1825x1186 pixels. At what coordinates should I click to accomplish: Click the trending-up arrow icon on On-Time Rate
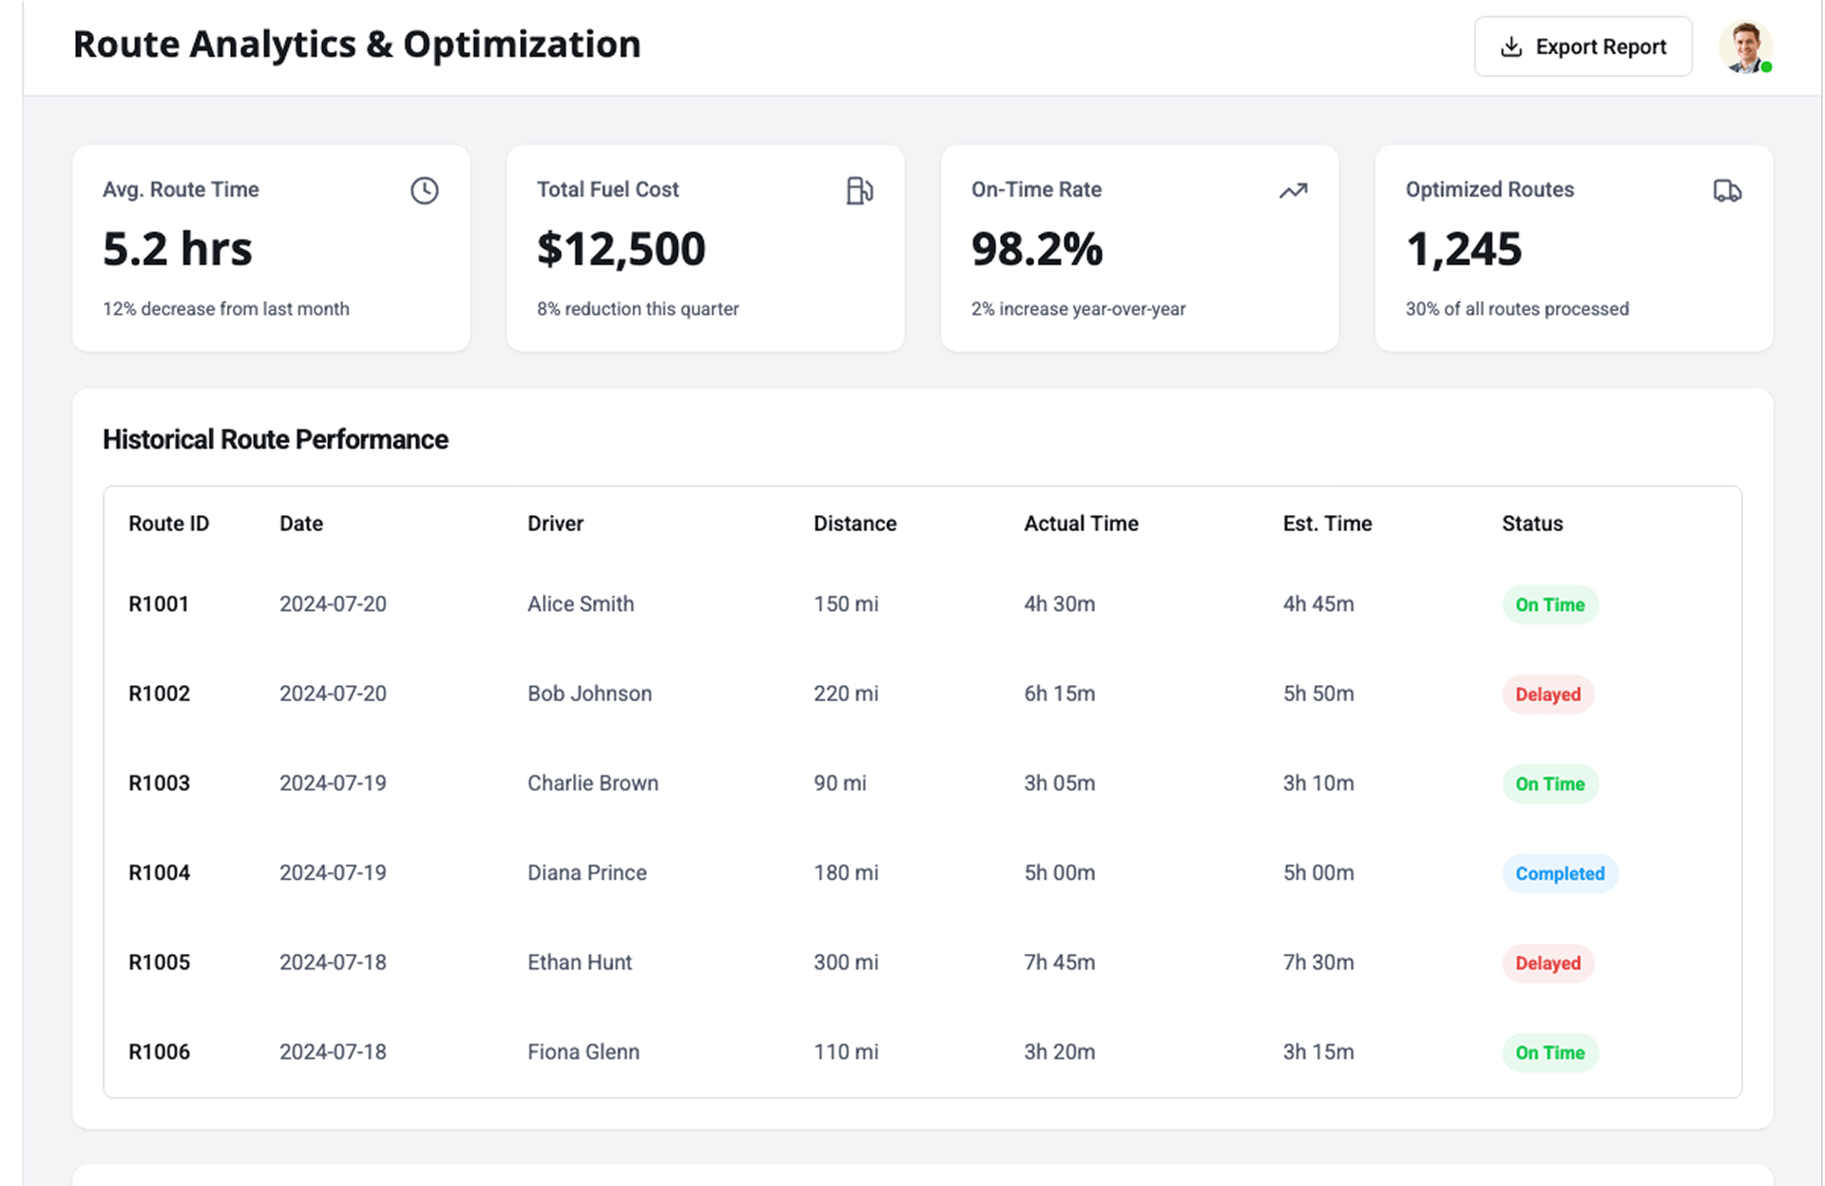[x=1293, y=191]
